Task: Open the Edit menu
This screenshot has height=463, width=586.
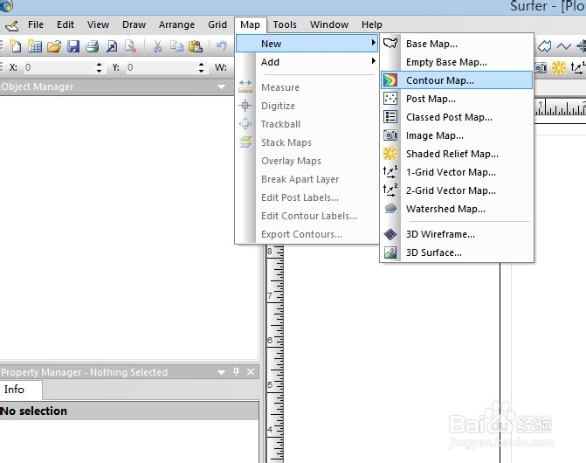Action: point(65,24)
